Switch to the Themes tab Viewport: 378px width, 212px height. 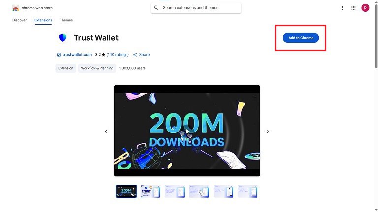pos(66,20)
